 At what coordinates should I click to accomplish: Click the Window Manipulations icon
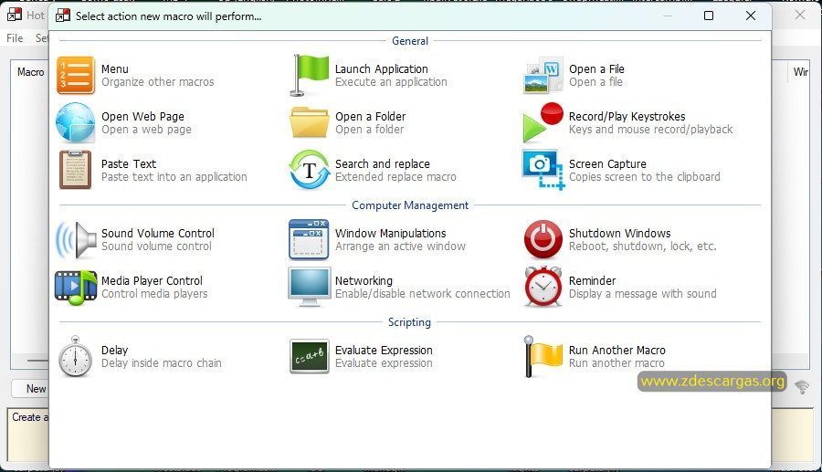[x=310, y=240]
